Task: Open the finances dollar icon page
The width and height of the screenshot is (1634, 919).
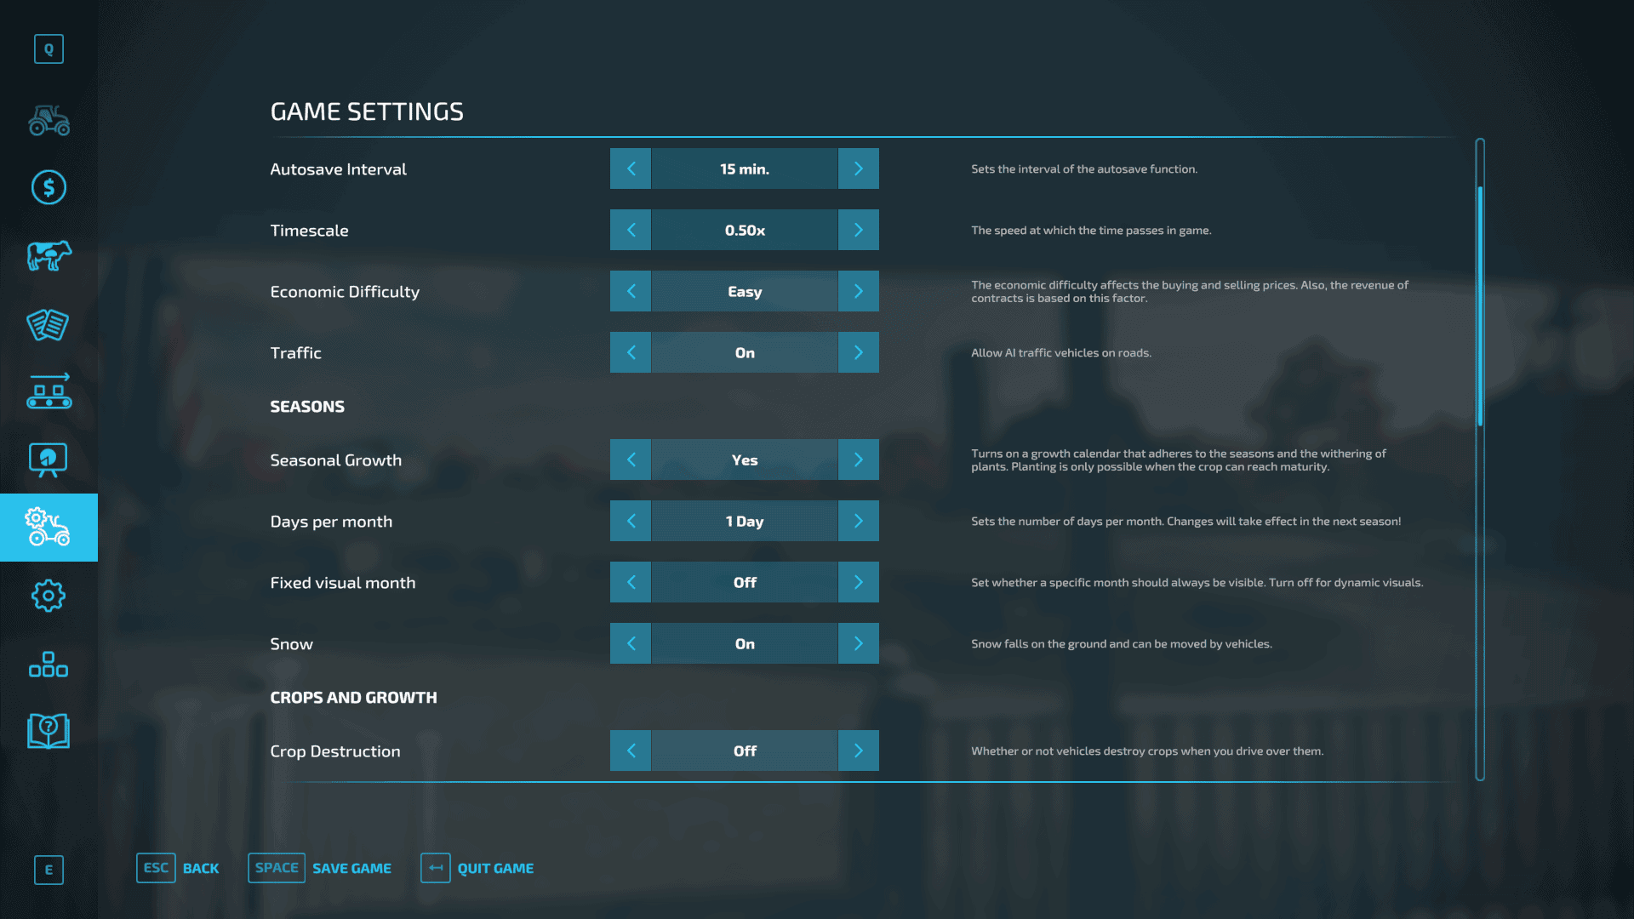Action: 49,187
